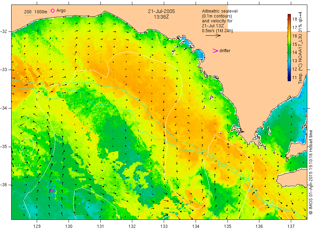Click the '21-Jul-2005' date label
Viewport: 315px width, 231px height.
point(161,11)
